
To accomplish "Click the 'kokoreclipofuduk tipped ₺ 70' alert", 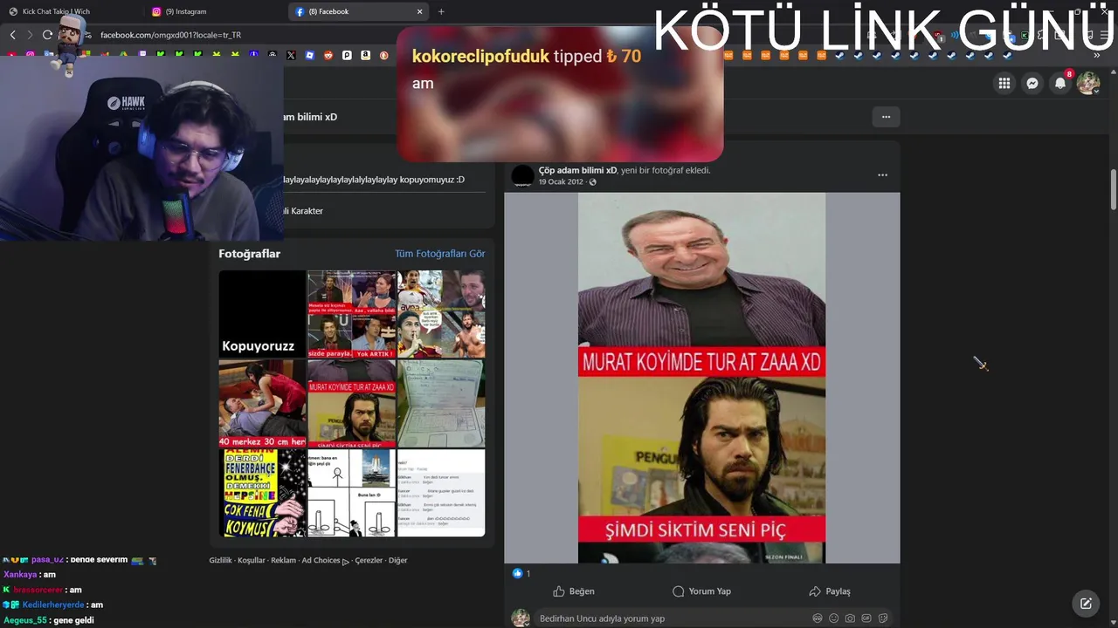I will coord(560,94).
